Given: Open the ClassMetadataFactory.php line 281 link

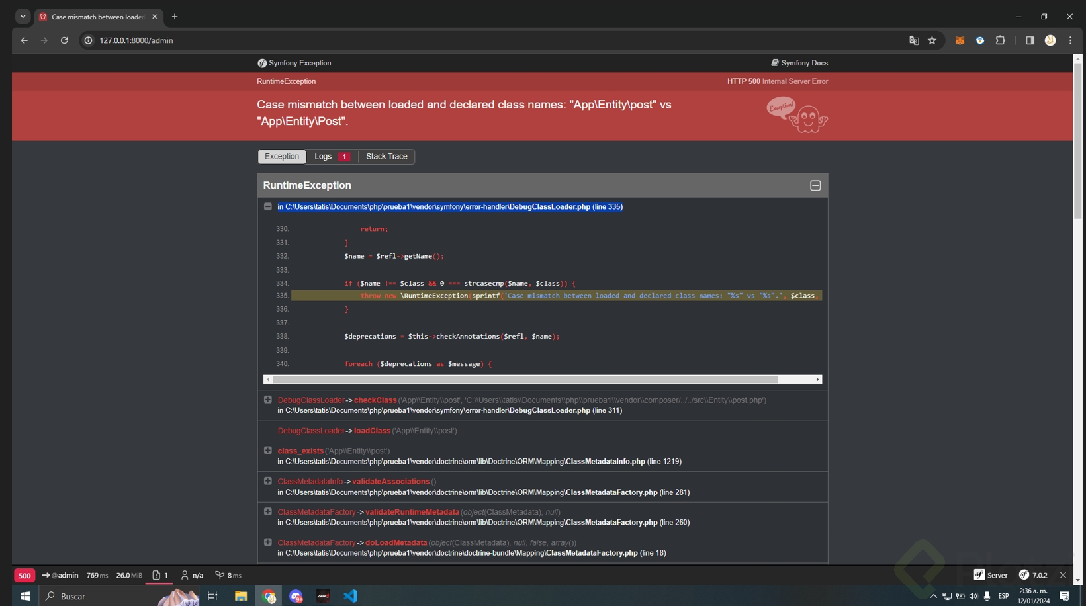Looking at the screenshot, I should 484,492.
